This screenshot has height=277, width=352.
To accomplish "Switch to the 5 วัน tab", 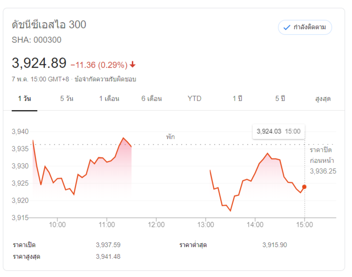I will click(x=67, y=99).
